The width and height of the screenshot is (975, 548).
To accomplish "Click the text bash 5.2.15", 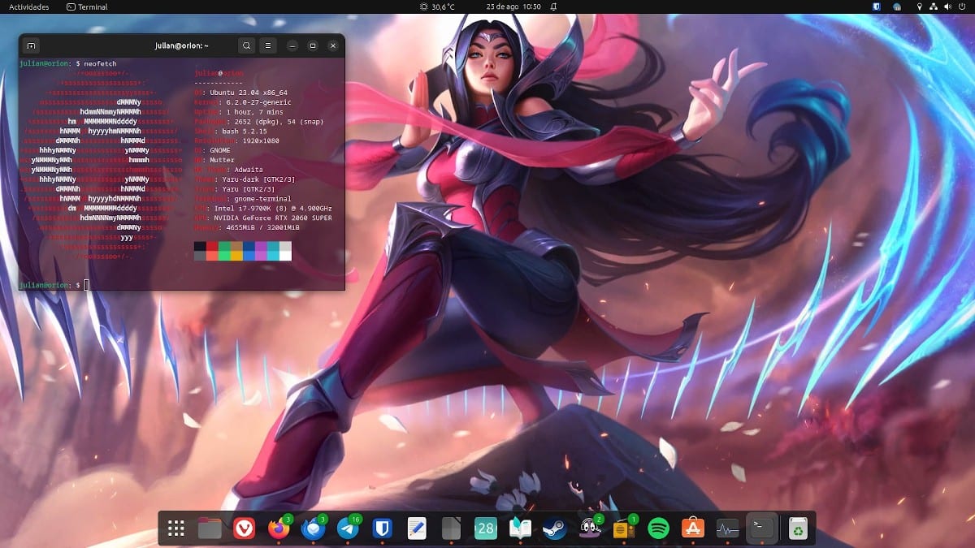I will pyautogui.click(x=243, y=132).
